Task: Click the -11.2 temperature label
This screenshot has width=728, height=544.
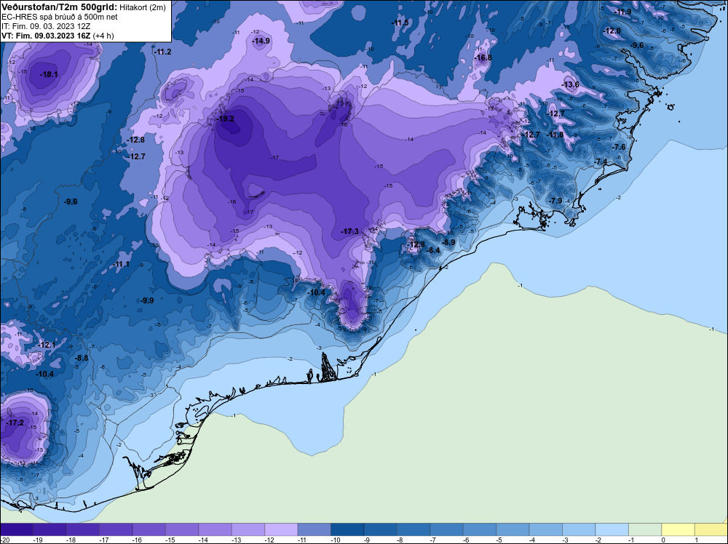Action: pos(162,52)
